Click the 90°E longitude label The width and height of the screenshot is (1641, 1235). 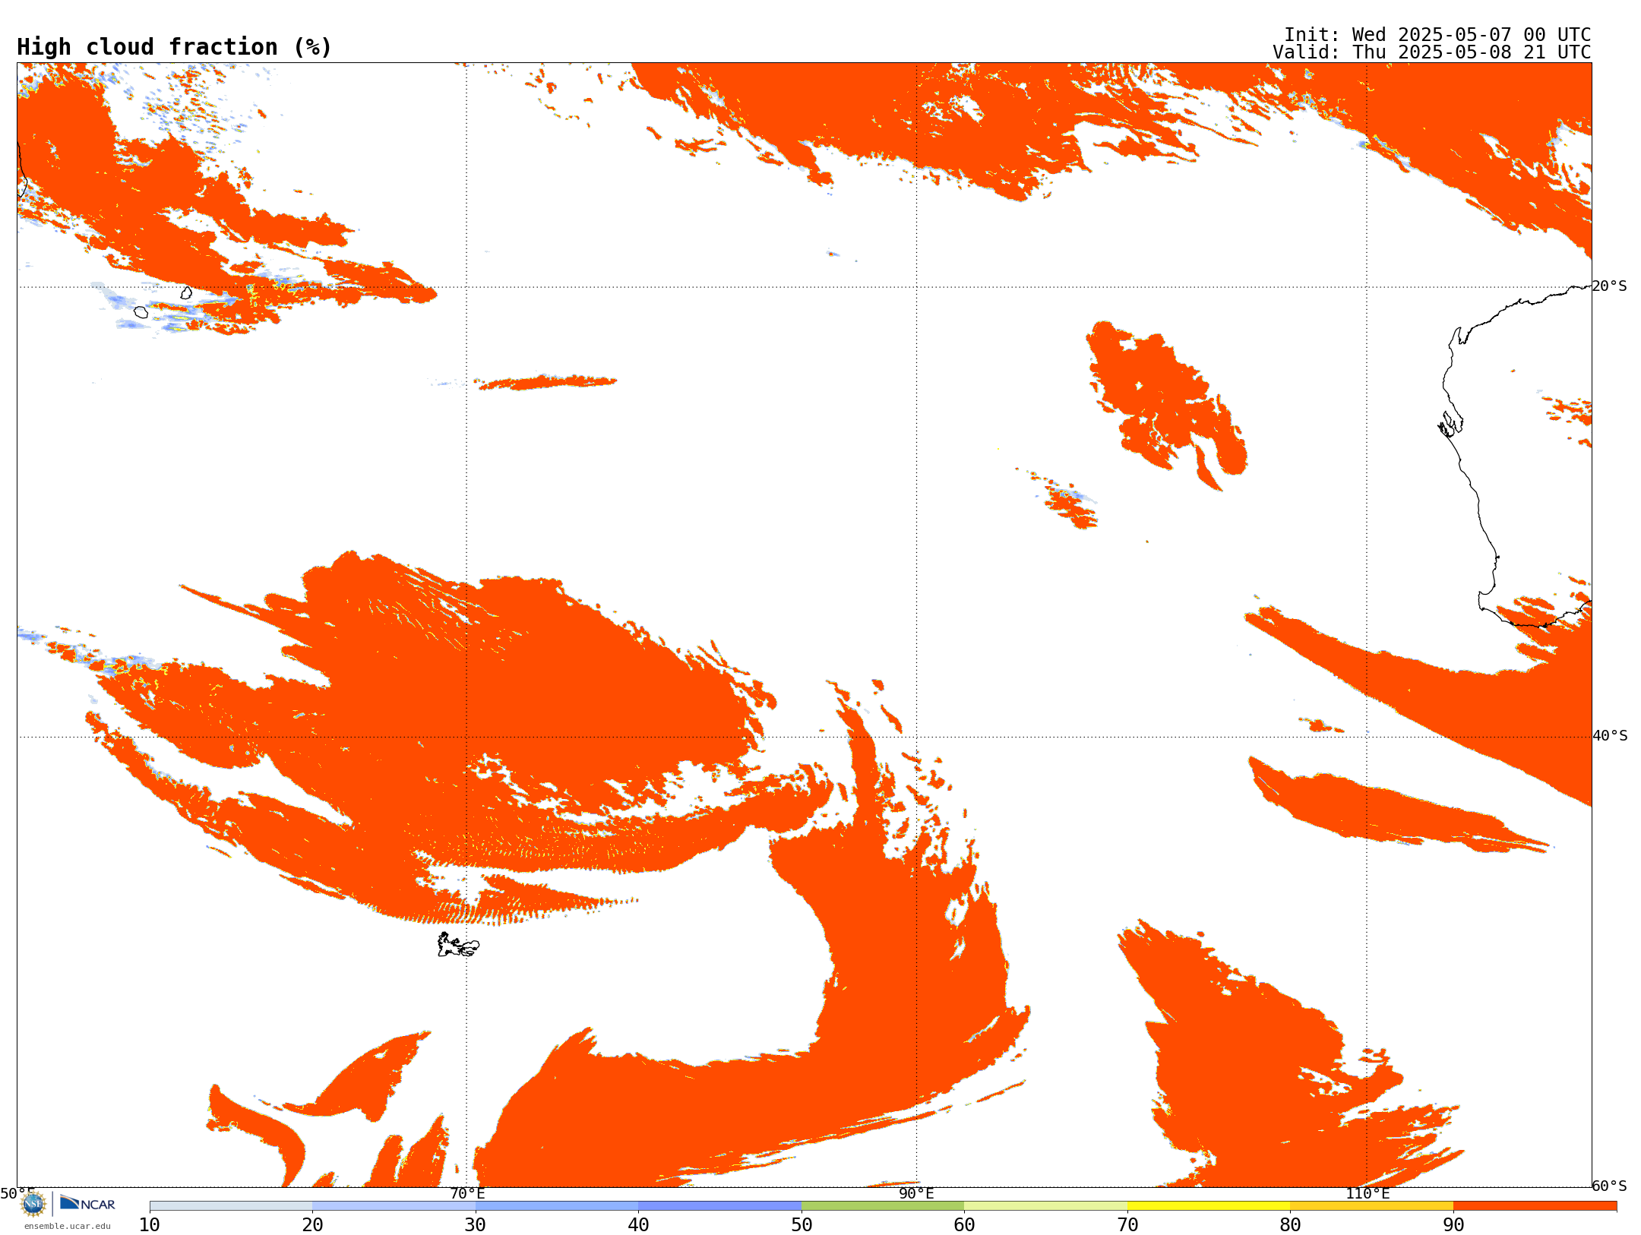point(916,1194)
